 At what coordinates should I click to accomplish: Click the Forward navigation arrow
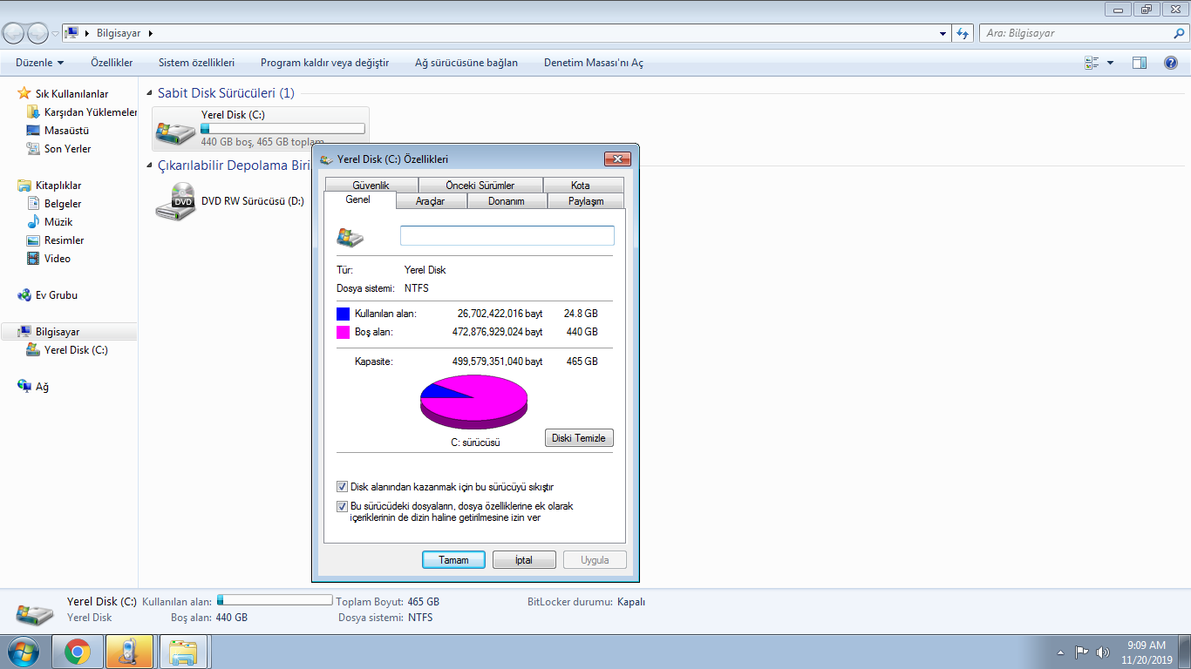tap(37, 33)
